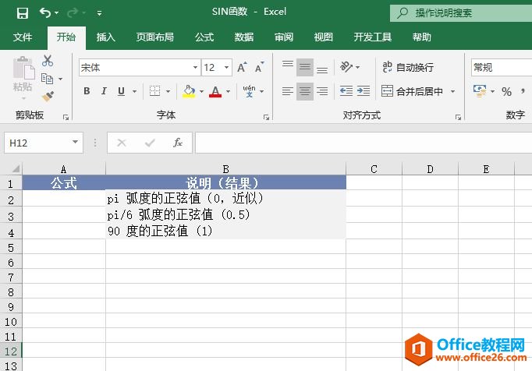532x371 pixels.
Task: Toggle bold formatting
Action: [87, 91]
